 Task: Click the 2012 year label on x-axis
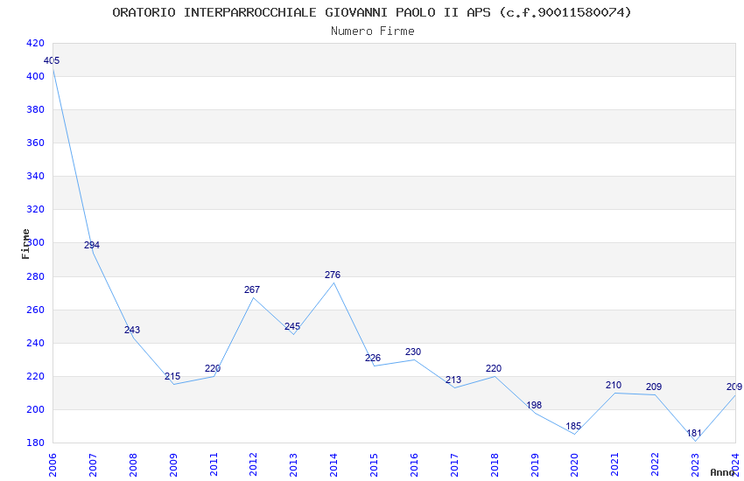253,464
